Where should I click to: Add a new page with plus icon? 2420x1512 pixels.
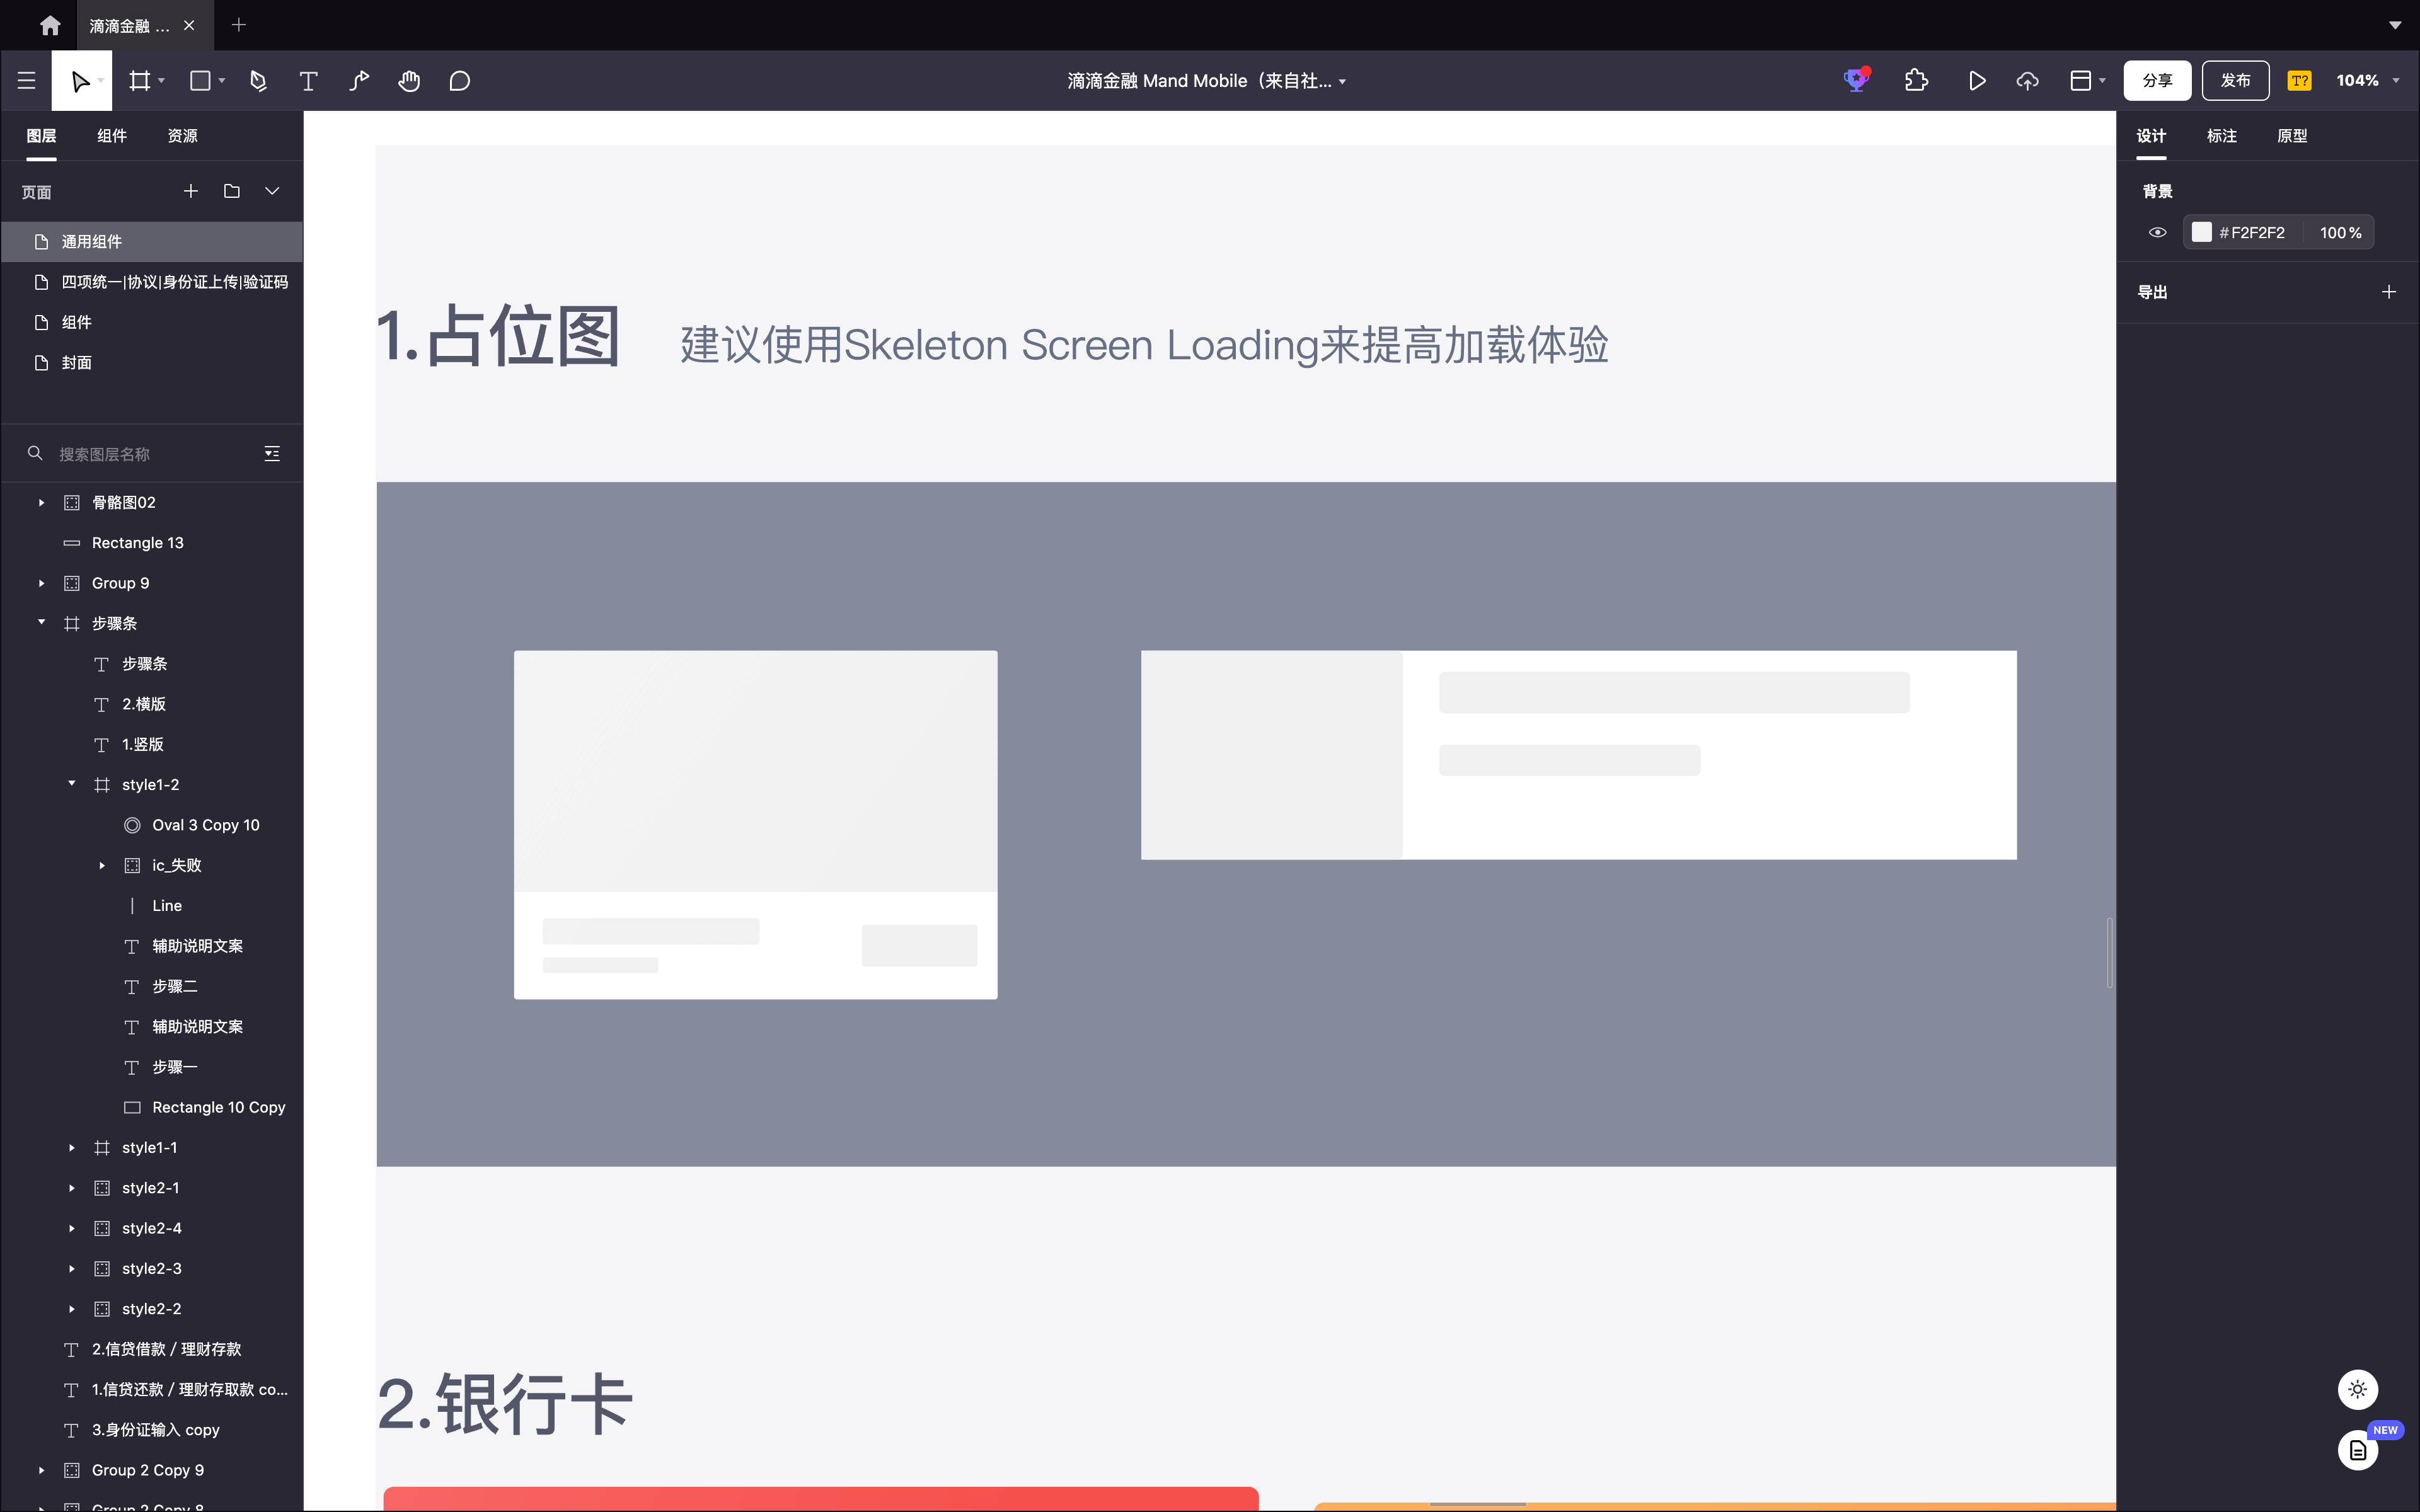point(191,191)
